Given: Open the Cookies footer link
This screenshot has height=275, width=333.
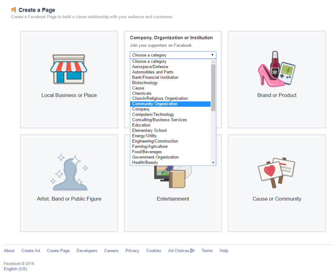Looking at the screenshot, I should pyautogui.click(x=153, y=251).
